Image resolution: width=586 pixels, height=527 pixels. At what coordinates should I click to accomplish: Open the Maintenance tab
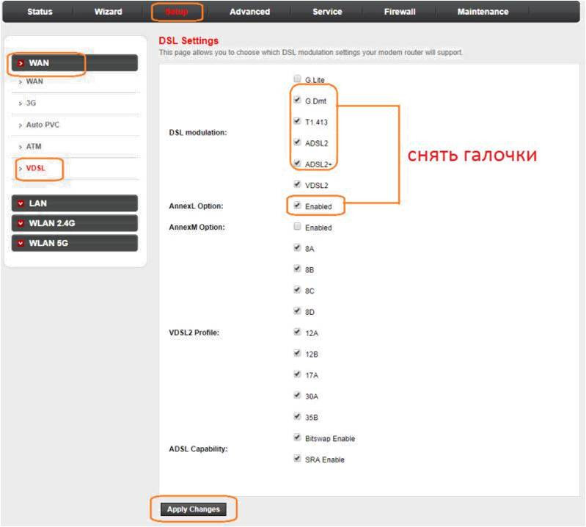483,12
